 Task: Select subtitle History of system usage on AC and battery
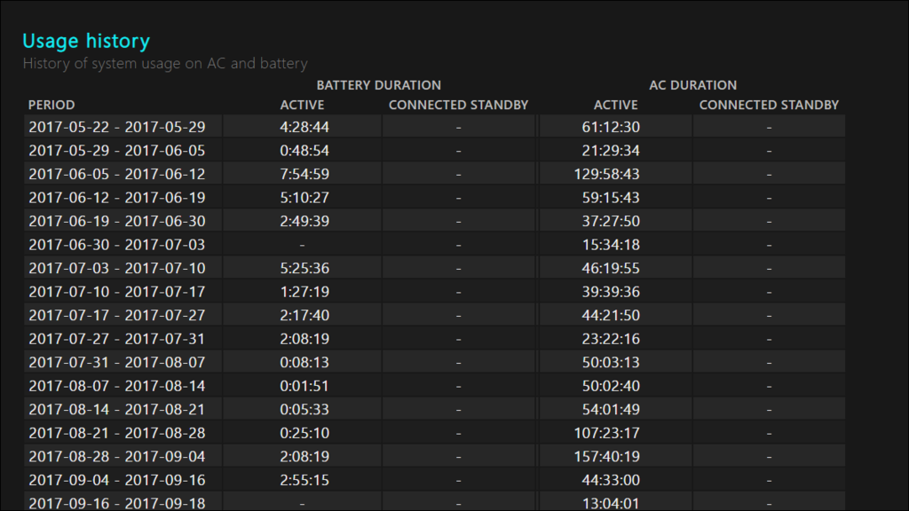pyautogui.click(x=165, y=63)
